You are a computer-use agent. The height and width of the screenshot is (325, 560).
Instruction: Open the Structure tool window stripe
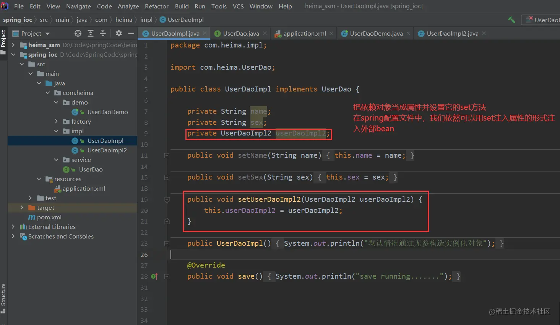point(3,298)
